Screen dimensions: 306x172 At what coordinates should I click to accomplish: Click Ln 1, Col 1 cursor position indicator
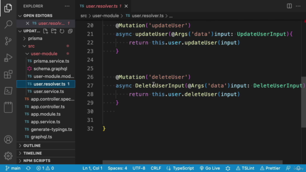92,168
